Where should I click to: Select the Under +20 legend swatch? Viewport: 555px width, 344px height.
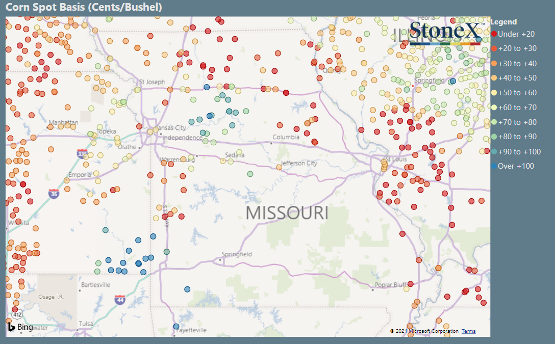[x=494, y=34]
